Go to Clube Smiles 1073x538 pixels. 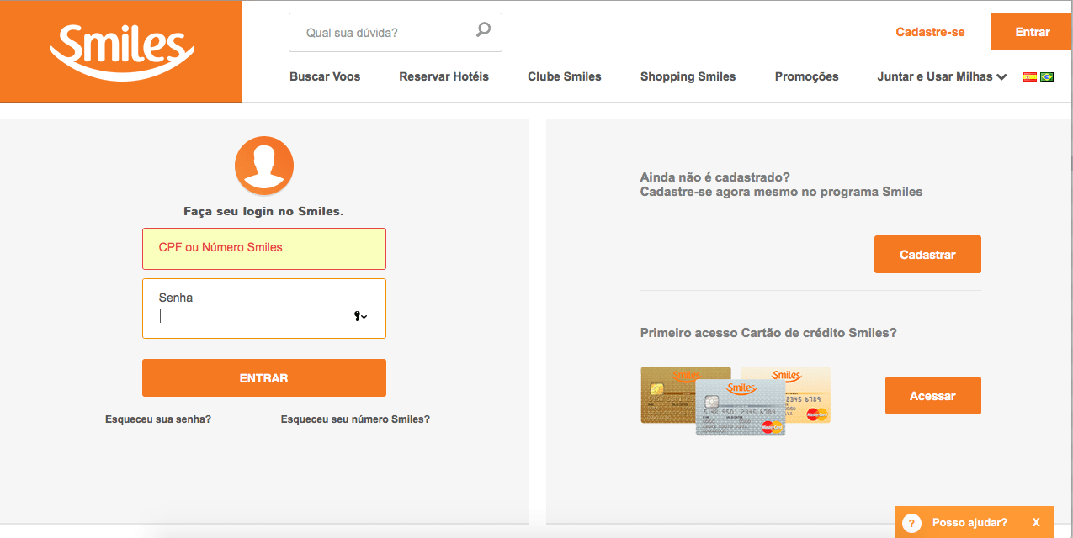coord(565,76)
